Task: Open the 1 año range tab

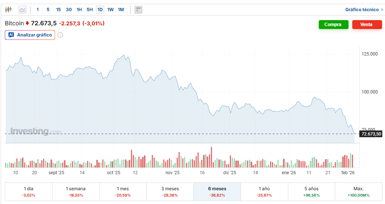Action: tap(264, 192)
